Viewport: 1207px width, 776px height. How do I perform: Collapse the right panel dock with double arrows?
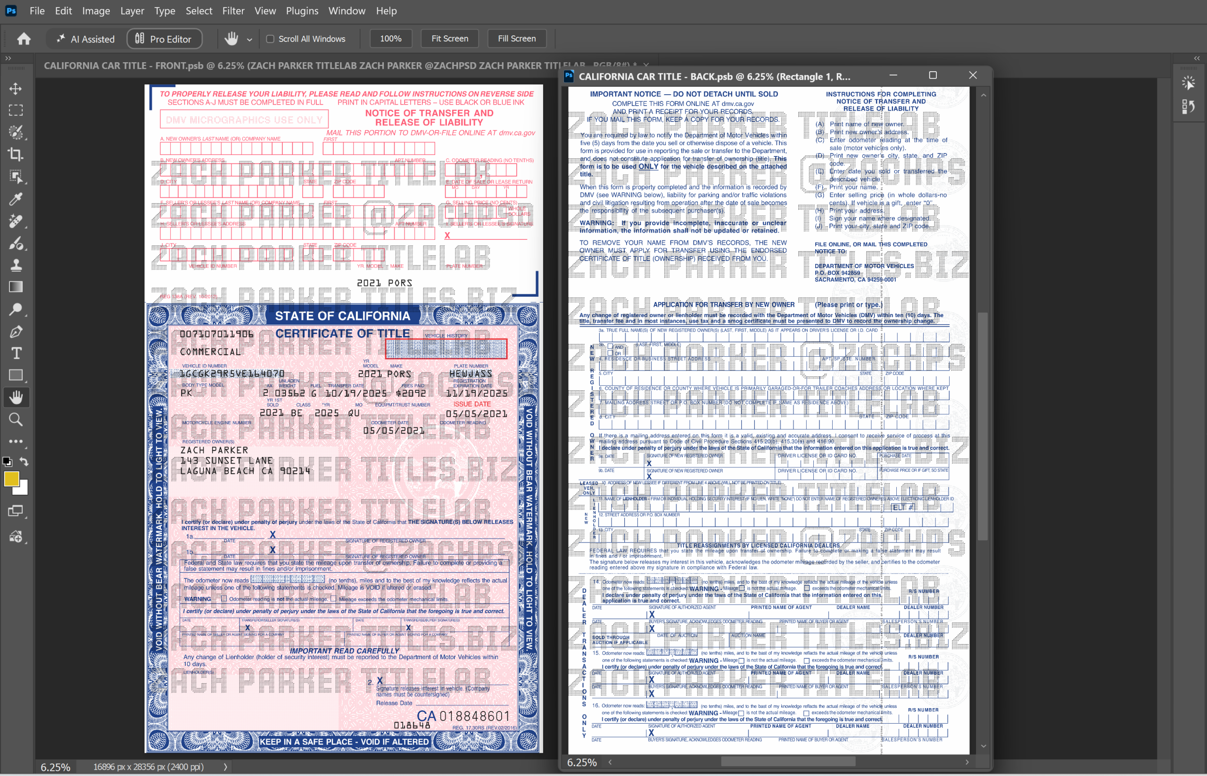1197,58
